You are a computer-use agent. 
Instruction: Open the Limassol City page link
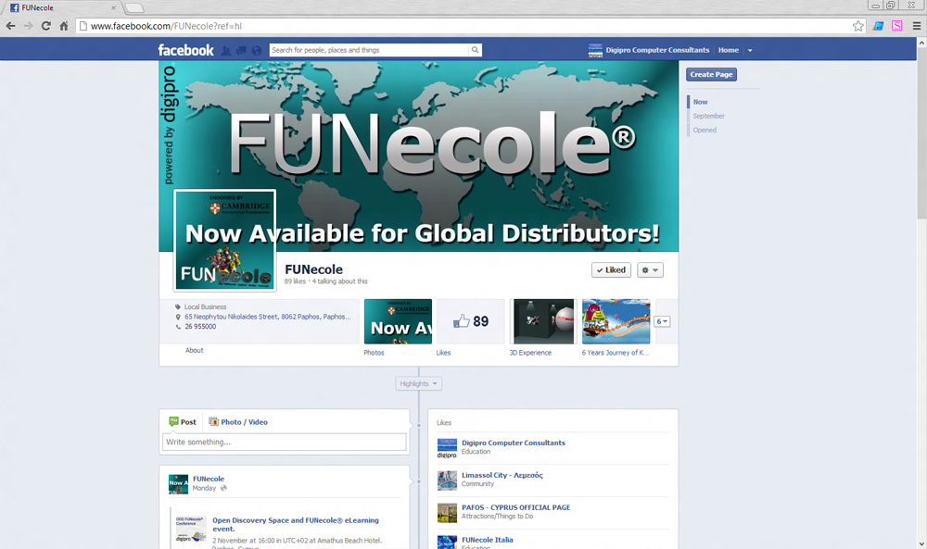(x=502, y=475)
